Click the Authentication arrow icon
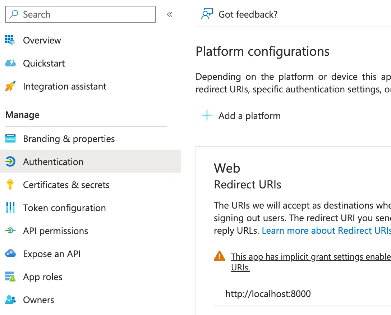Viewport: 391px width, 315px height. [10, 161]
